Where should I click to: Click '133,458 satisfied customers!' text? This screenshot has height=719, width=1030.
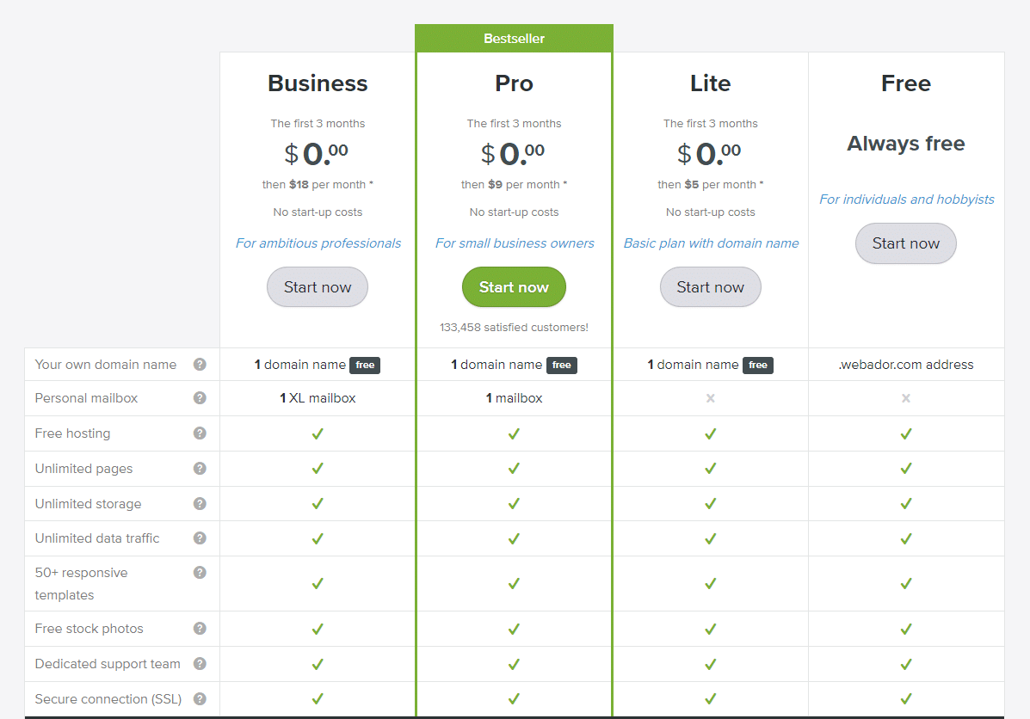pyautogui.click(x=514, y=327)
